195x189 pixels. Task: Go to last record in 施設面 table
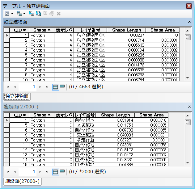point(47,172)
